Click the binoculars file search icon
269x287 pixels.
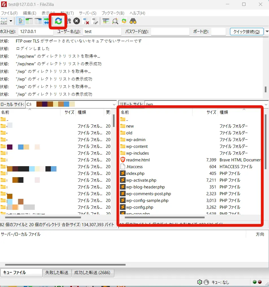pyautogui.click(x=133, y=21)
